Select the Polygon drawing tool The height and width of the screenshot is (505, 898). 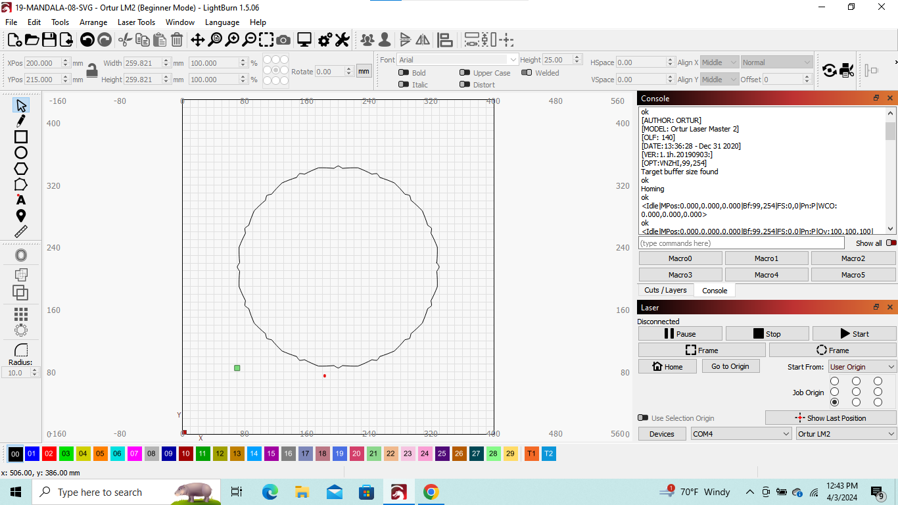point(21,168)
